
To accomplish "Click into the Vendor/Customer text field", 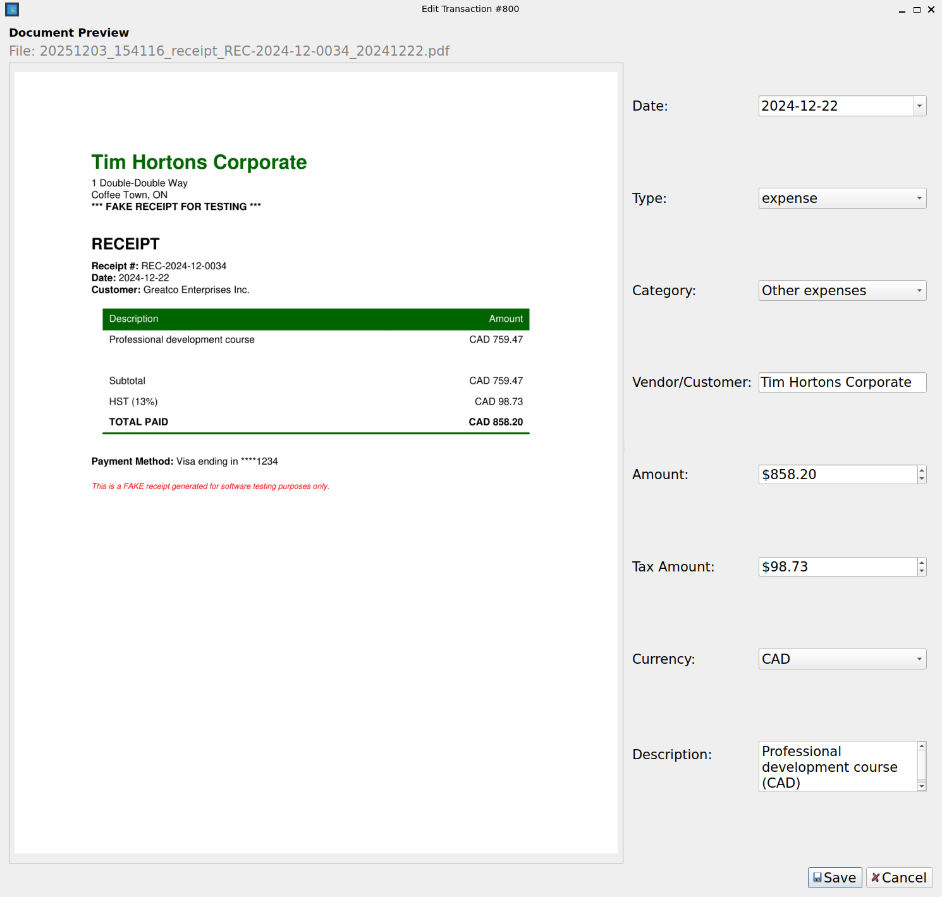I will pos(835,382).
